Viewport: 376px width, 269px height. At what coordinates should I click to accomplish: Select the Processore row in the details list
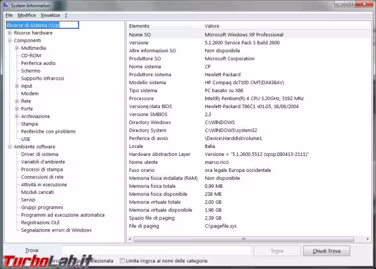click(x=141, y=99)
